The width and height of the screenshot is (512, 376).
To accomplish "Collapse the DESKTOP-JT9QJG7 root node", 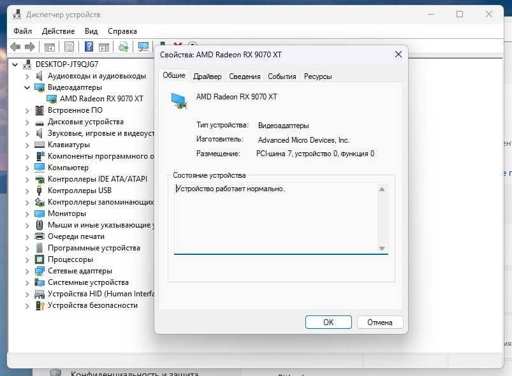I will coord(15,64).
